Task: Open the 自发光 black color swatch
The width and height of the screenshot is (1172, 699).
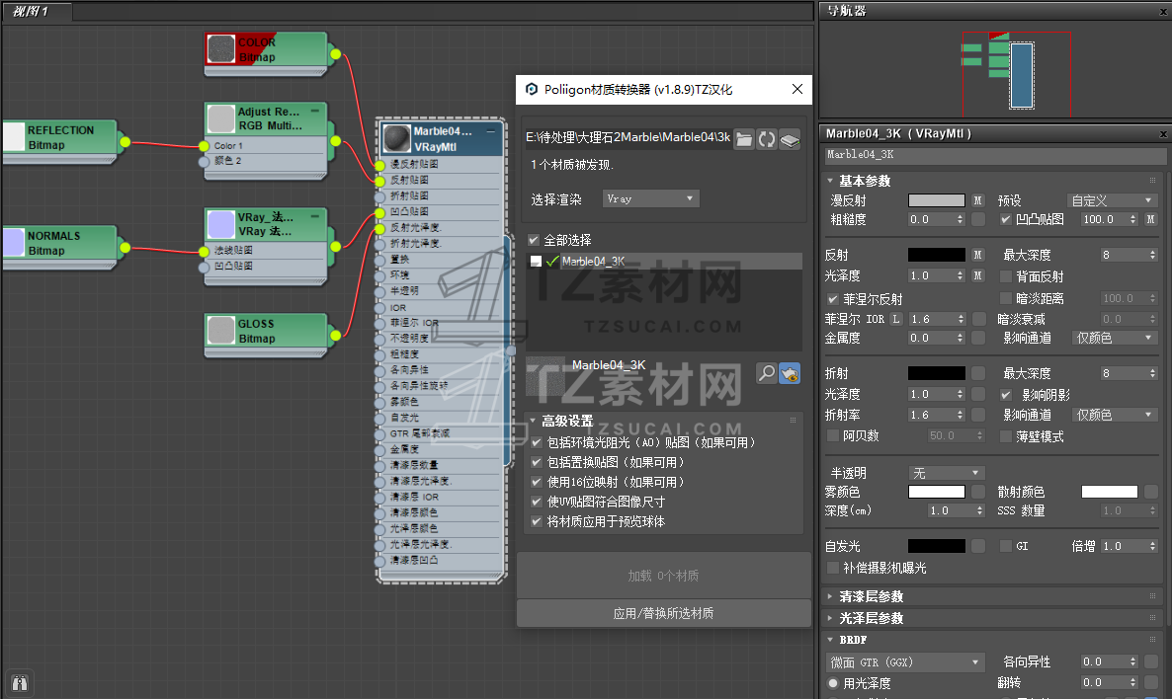Action: [x=937, y=546]
